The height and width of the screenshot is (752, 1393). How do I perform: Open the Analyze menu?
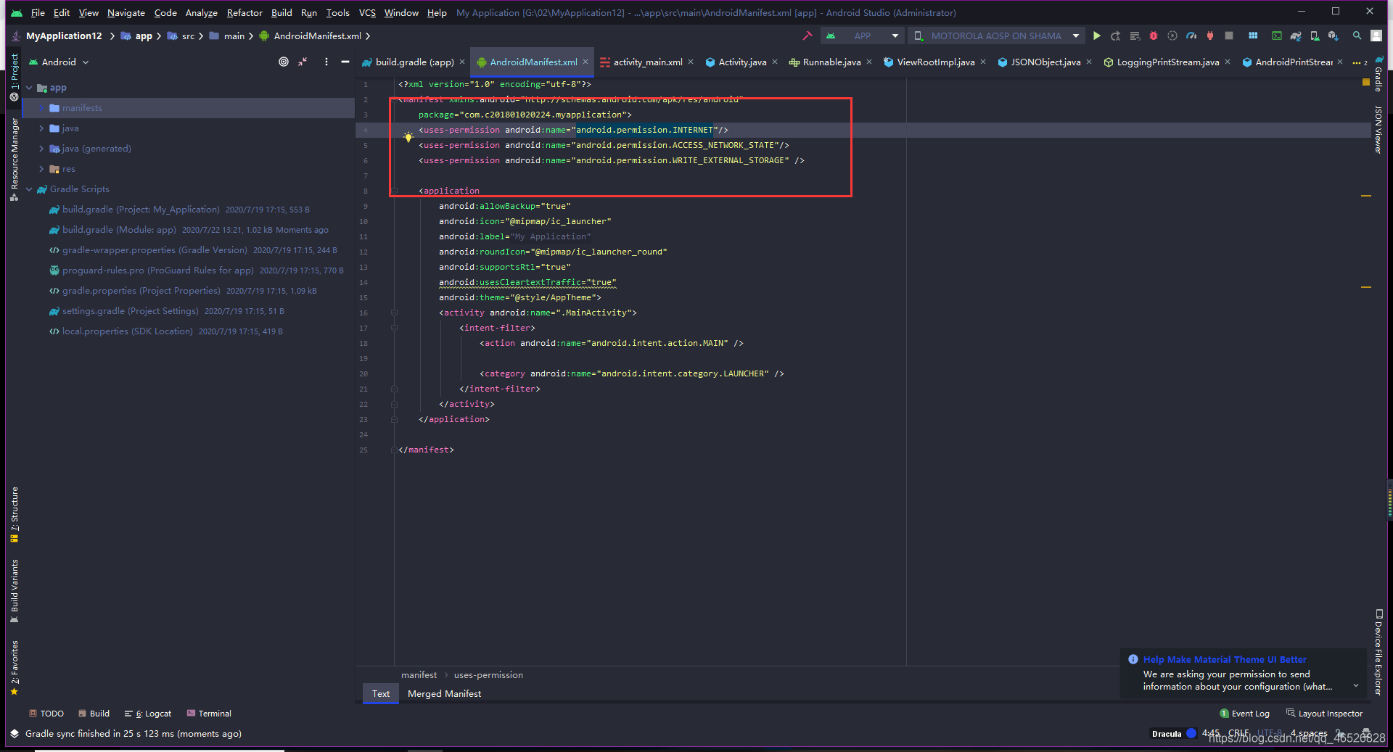point(201,12)
